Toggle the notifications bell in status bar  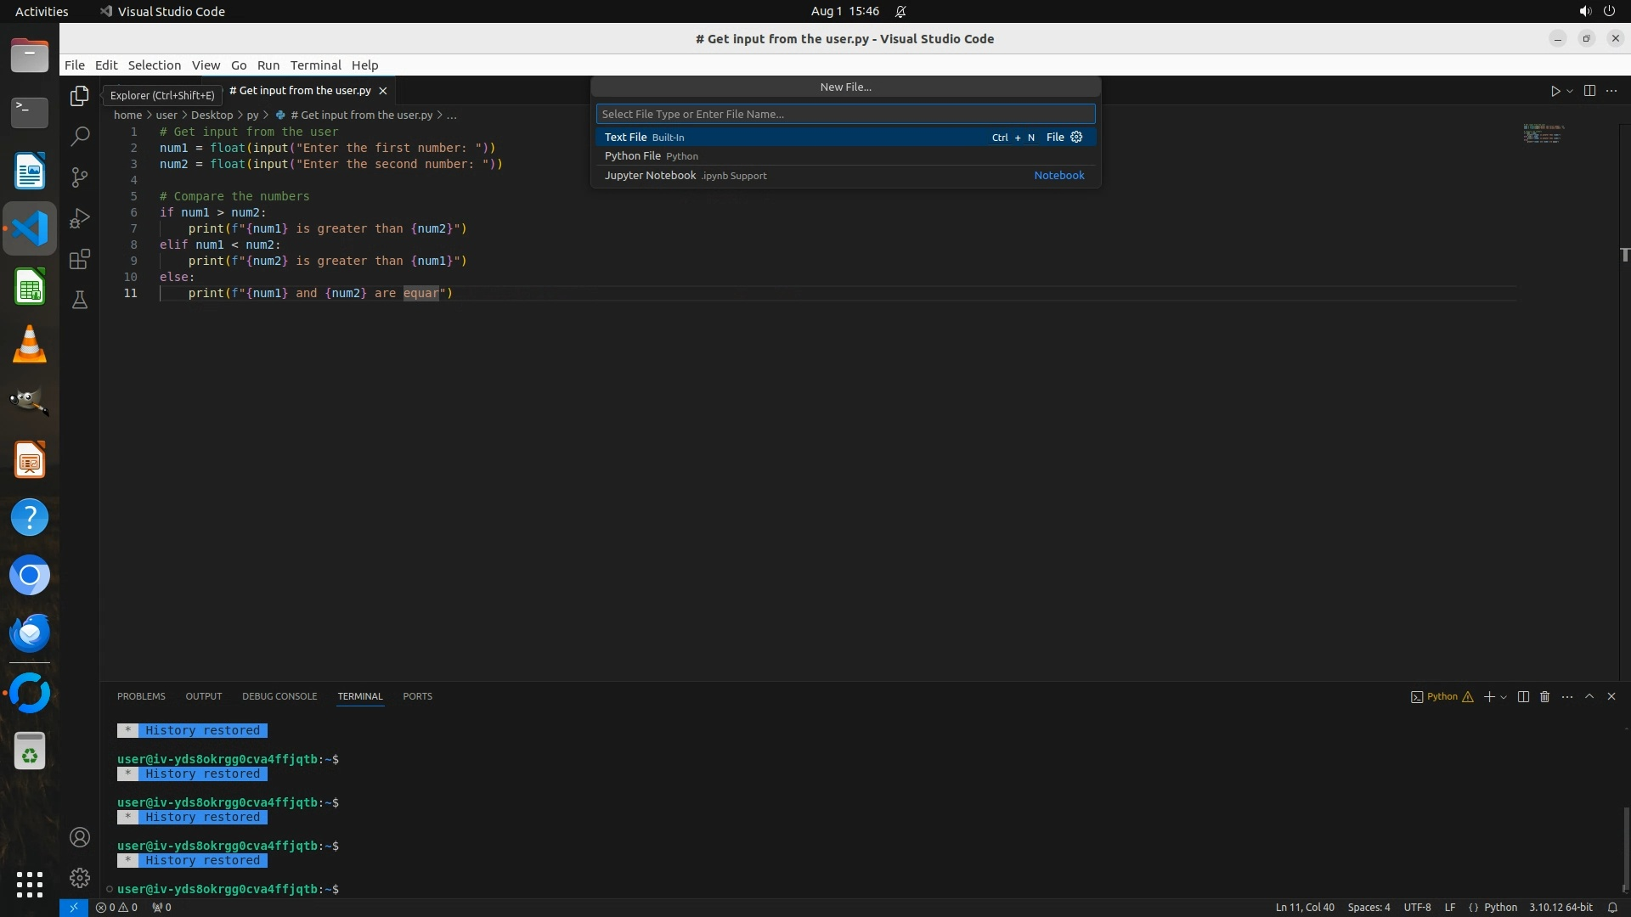[1611, 907]
